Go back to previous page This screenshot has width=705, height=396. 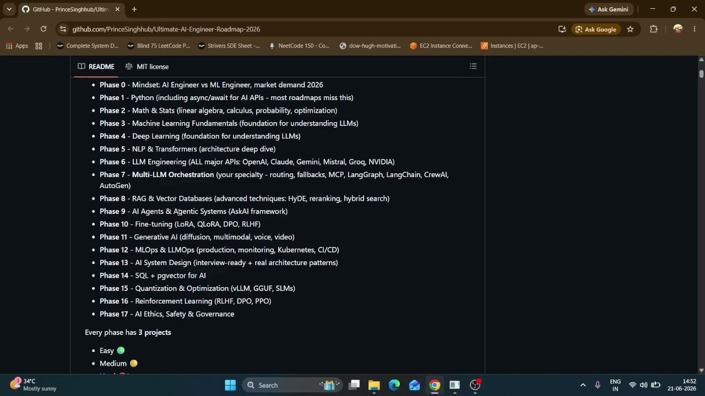(x=10, y=29)
